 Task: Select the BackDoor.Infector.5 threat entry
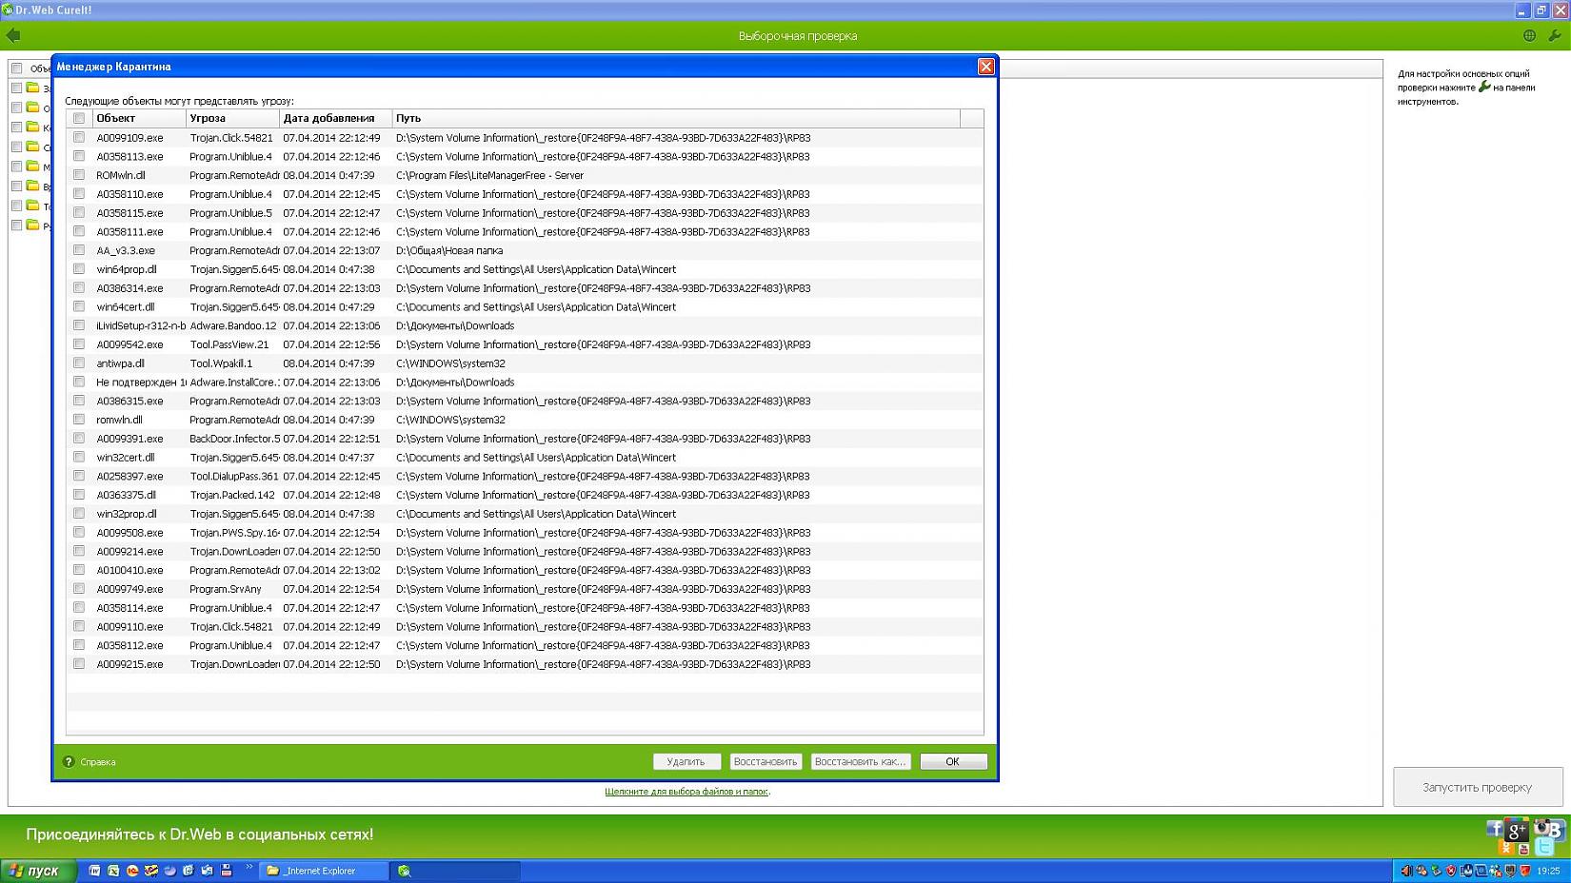pyautogui.click(x=234, y=439)
